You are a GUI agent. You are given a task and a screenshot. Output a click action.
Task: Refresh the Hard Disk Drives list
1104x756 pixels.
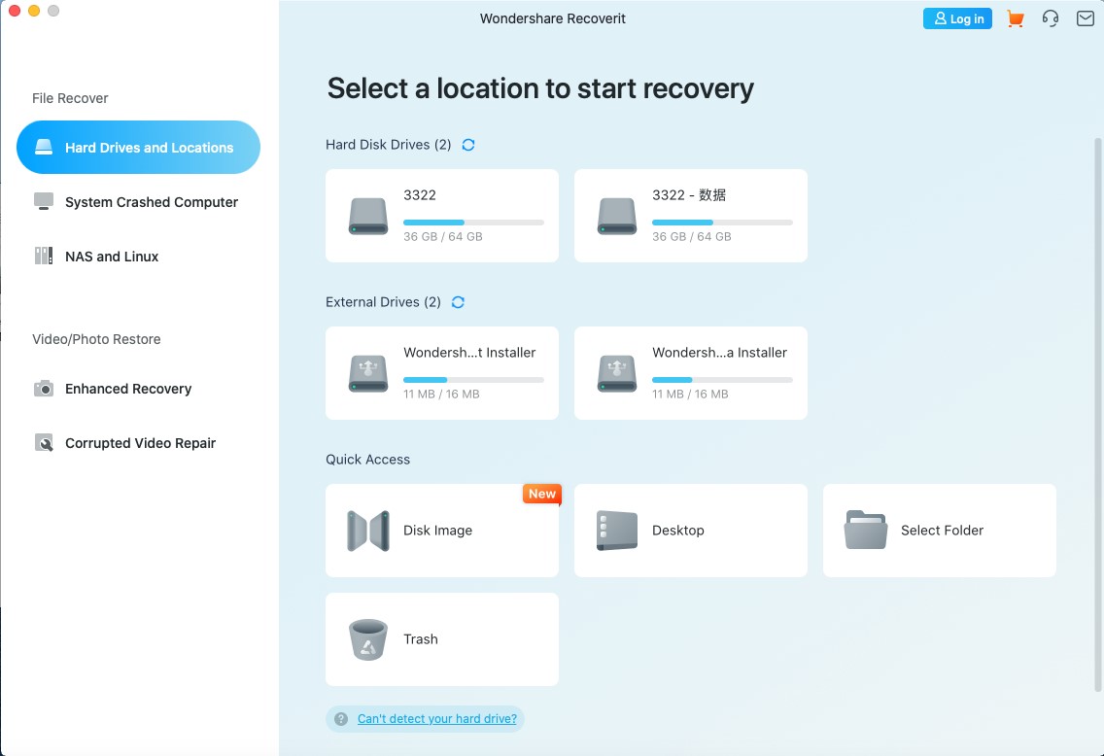(468, 145)
